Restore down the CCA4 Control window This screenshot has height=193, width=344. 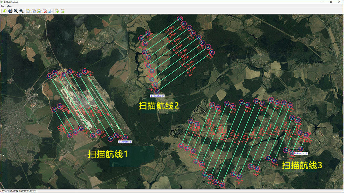[331, 2]
